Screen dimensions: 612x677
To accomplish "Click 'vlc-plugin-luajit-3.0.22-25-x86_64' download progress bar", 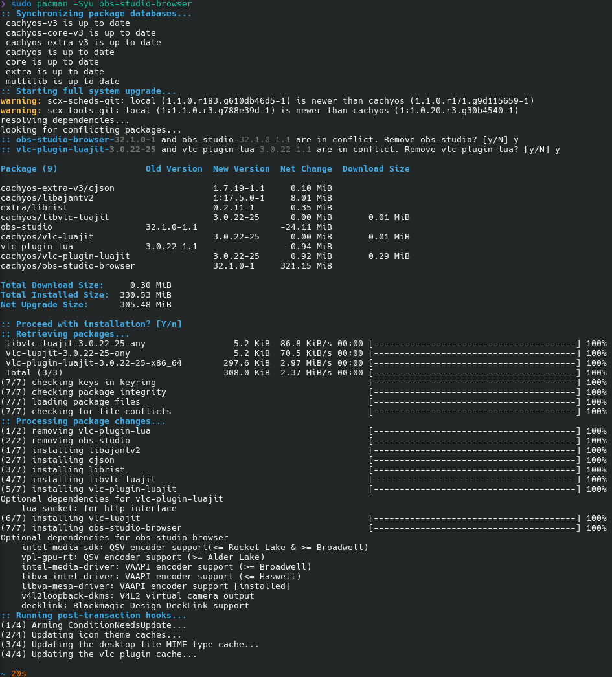I will click(475, 363).
